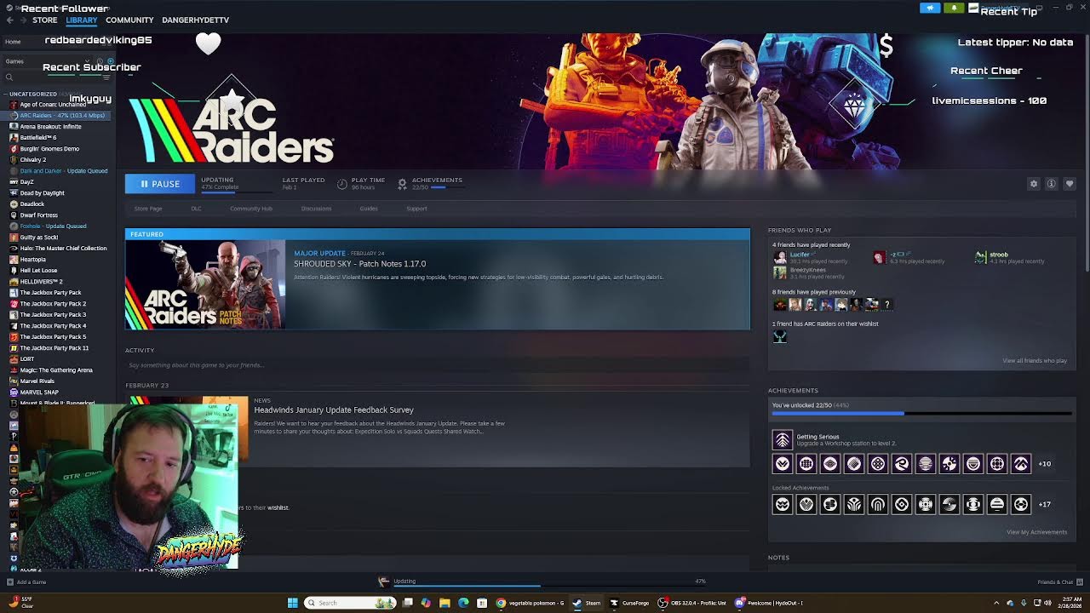Select Deadlock in library
Viewport: 1090px width, 613px height.
32,203
